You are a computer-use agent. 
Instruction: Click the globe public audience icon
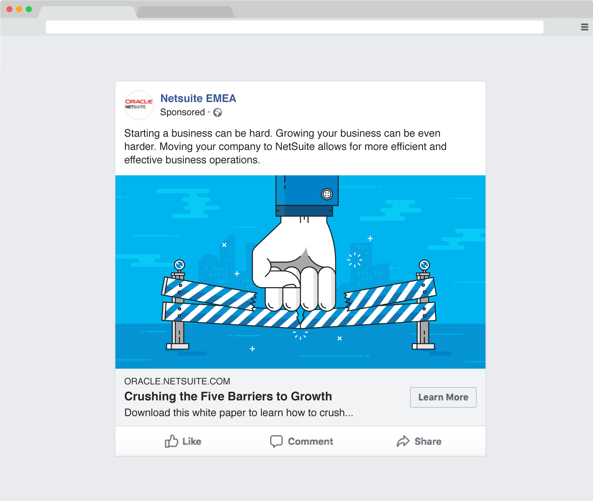pos(217,113)
